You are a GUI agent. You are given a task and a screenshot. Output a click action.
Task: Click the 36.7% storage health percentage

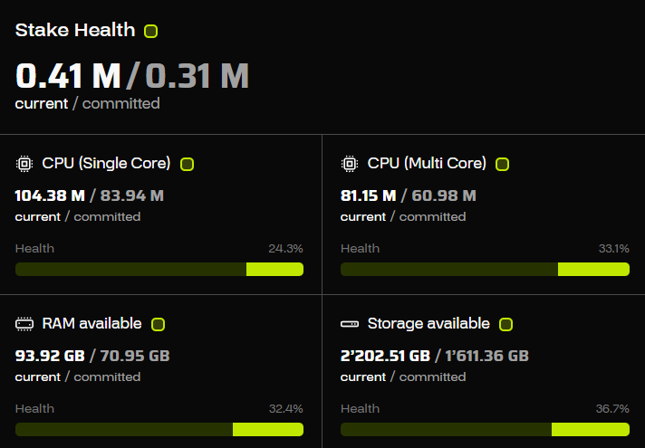click(x=612, y=408)
